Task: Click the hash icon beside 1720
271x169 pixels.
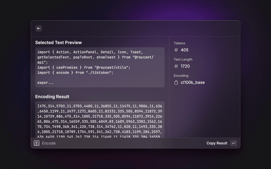Action: point(176,66)
